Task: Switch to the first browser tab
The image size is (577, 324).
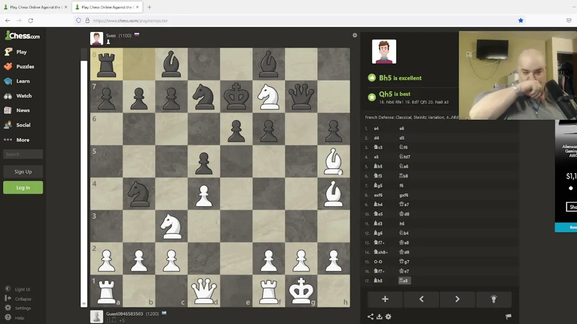Action: coord(35,7)
